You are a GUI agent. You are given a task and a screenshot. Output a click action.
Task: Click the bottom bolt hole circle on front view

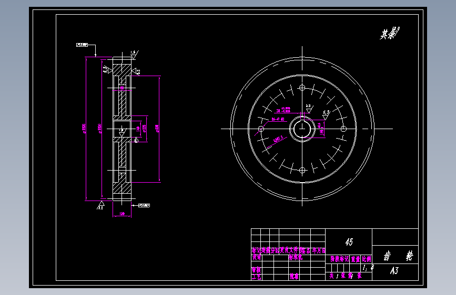coord(302,171)
